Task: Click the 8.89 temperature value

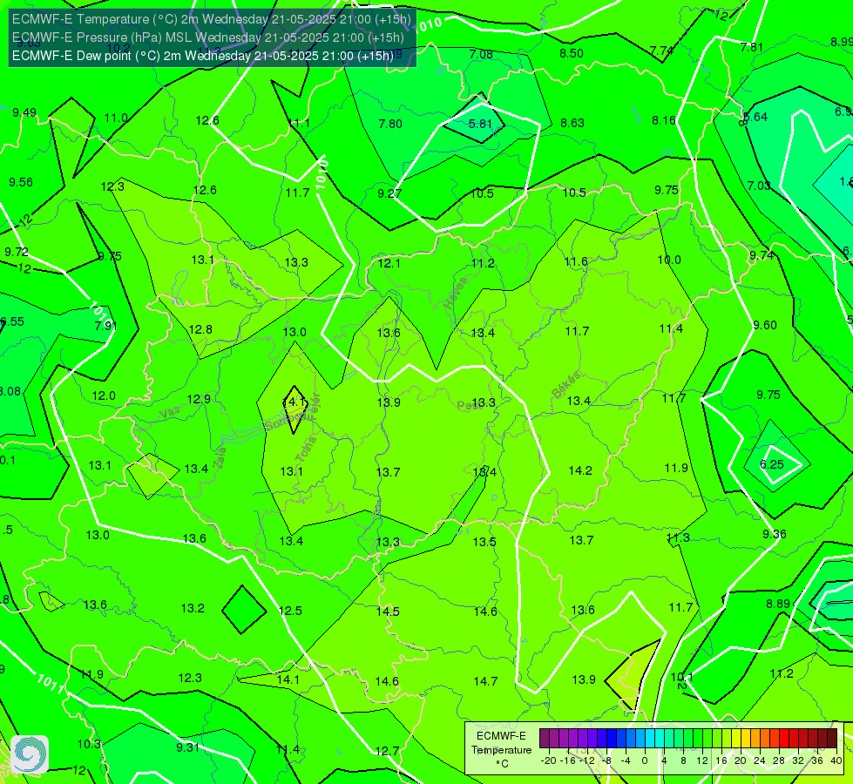Action: (x=778, y=604)
